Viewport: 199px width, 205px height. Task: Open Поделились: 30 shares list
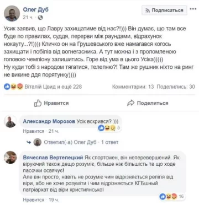176,87
